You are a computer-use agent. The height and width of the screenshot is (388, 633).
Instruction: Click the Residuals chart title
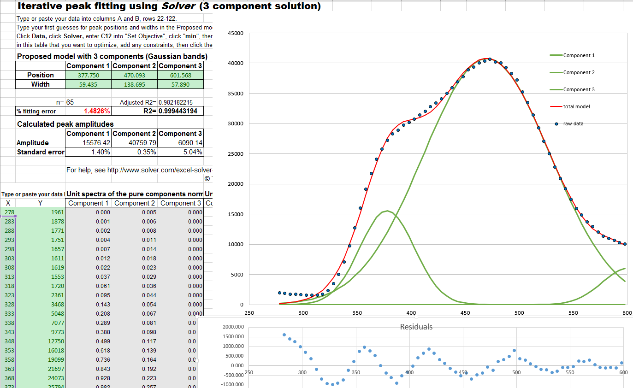point(416,327)
